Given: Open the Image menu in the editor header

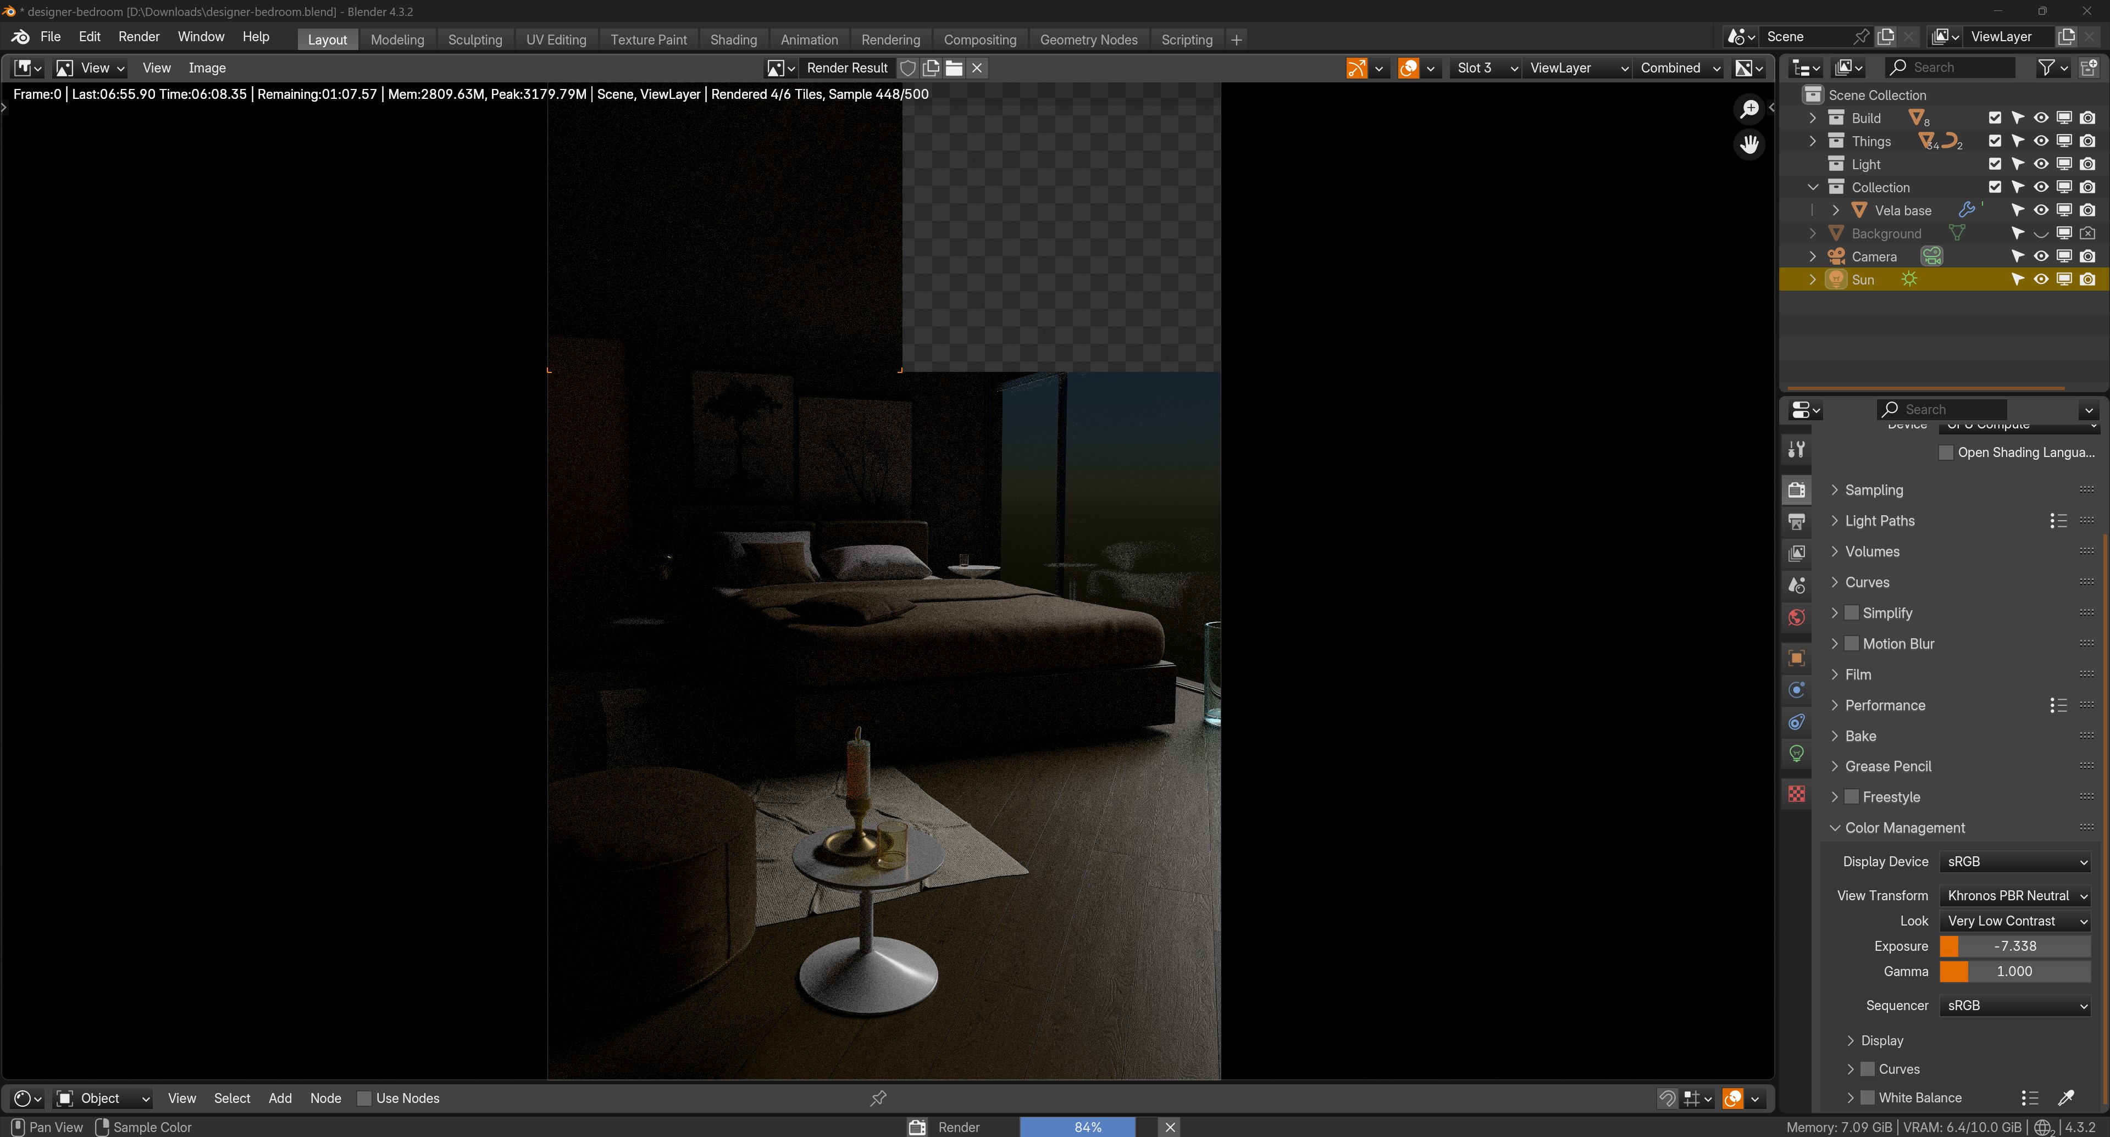Looking at the screenshot, I should 207,68.
